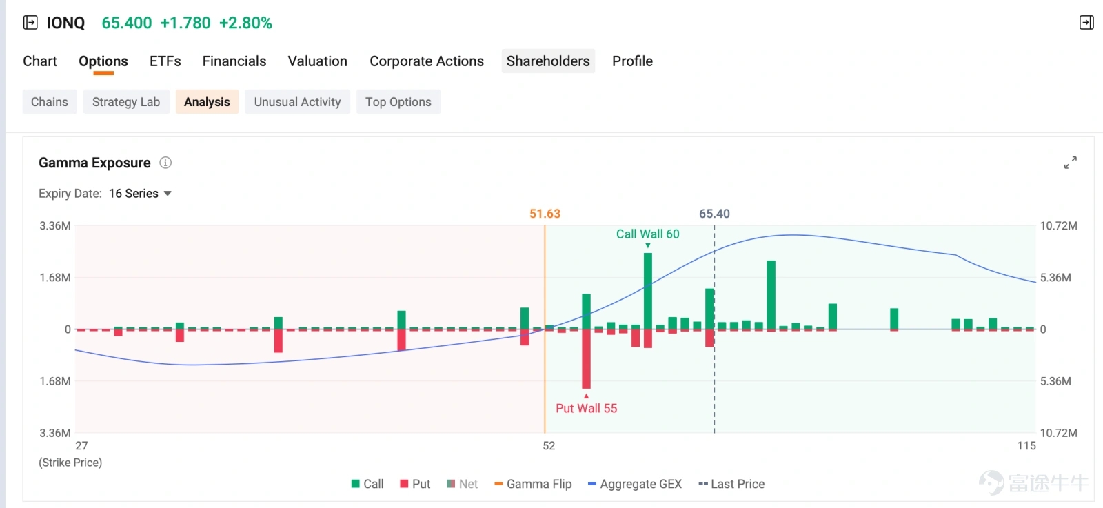Toggle Call series in legend

pyautogui.click(x=367, y=484)
